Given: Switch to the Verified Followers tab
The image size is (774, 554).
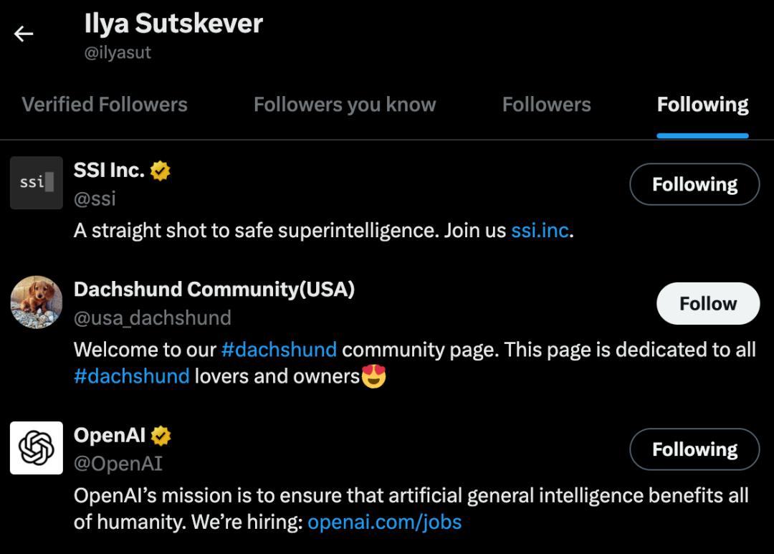Looking at the screenshot, I should [x=105, y=105].
